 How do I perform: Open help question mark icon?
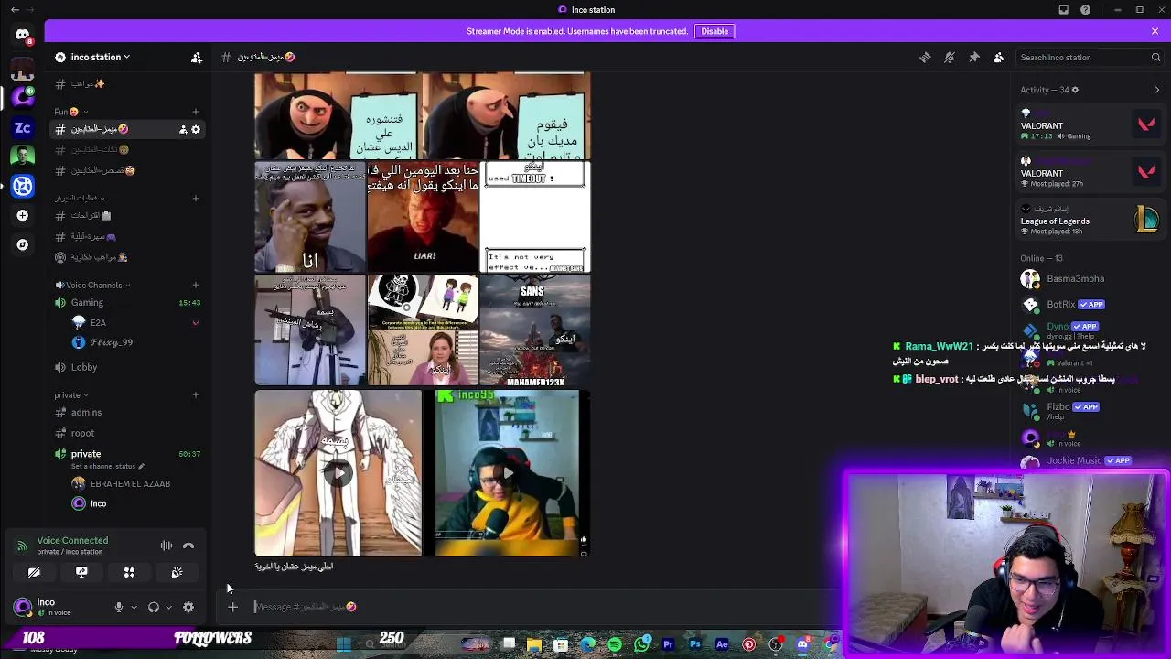(1086, 9)
